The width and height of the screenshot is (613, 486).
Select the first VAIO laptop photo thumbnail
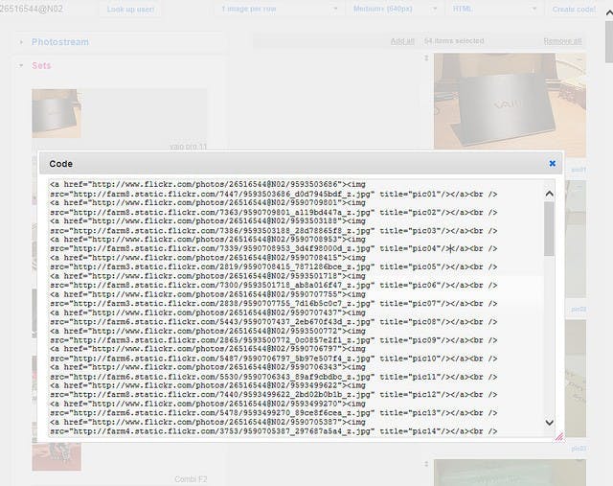coord(495,105)
